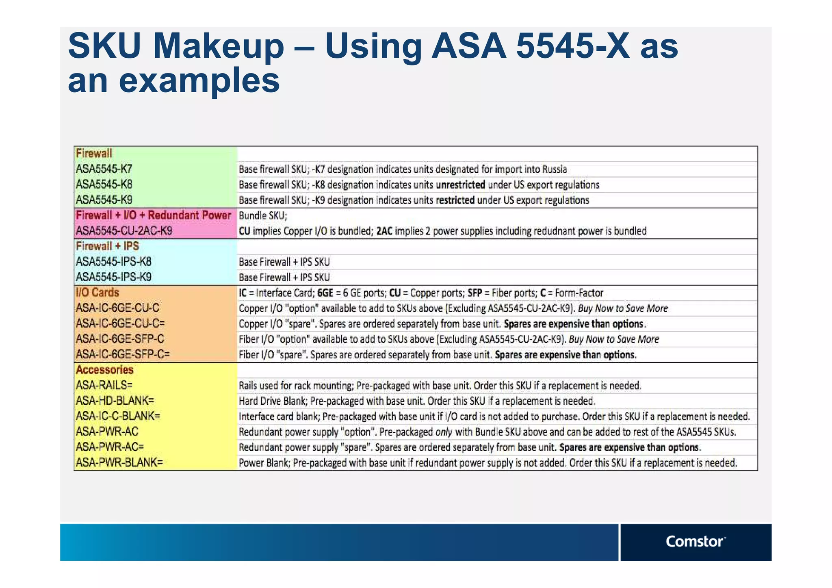Select the 'Hard Drive Blank' description
The height and width of the screenshot is (588, 832).
click(417, 401)
